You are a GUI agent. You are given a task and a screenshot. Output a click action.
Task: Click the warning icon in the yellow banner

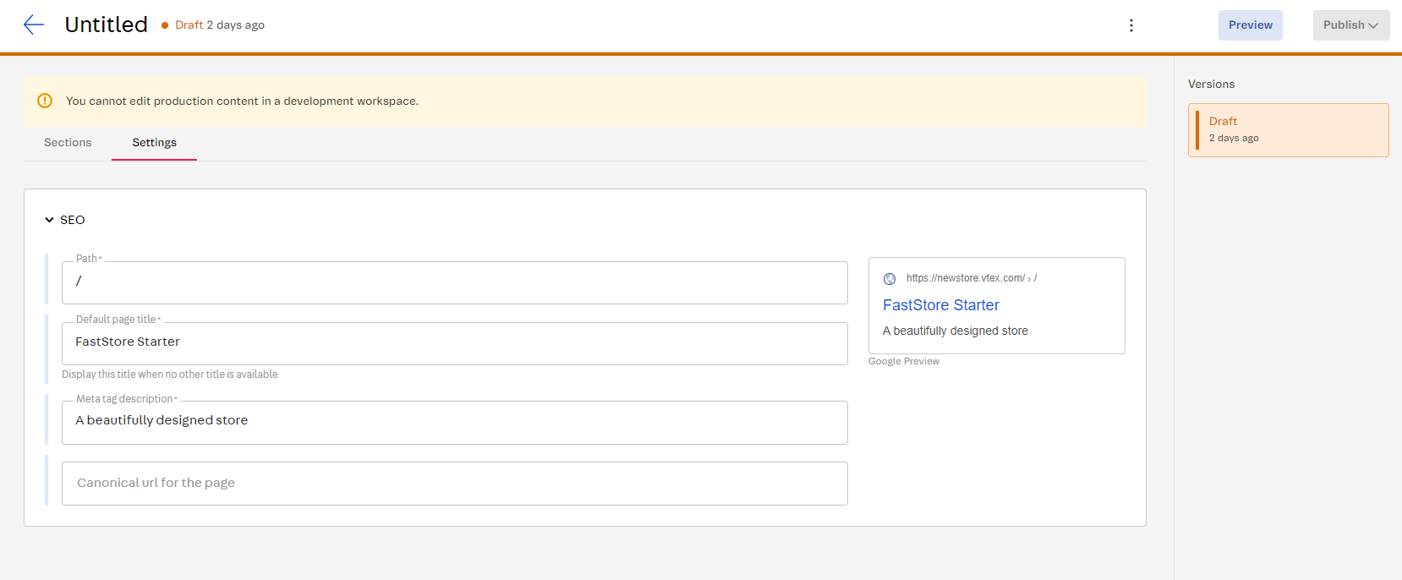pos(45,101)
